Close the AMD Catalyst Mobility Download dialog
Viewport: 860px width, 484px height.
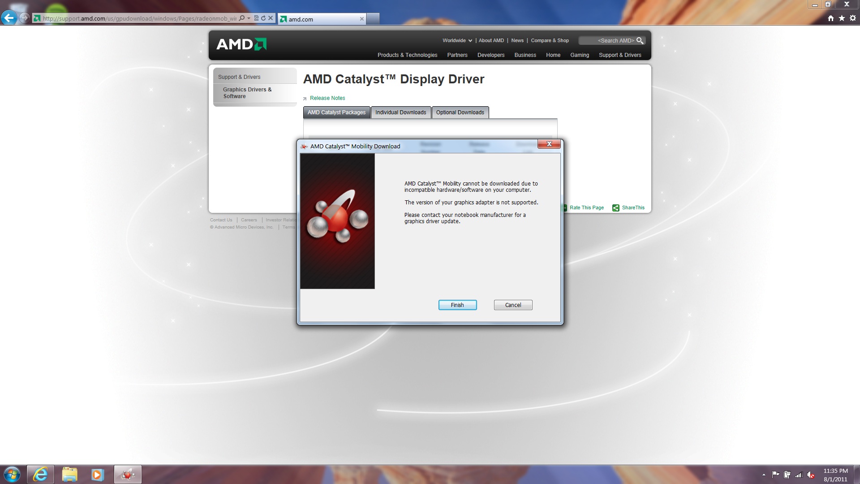[549, 144]
